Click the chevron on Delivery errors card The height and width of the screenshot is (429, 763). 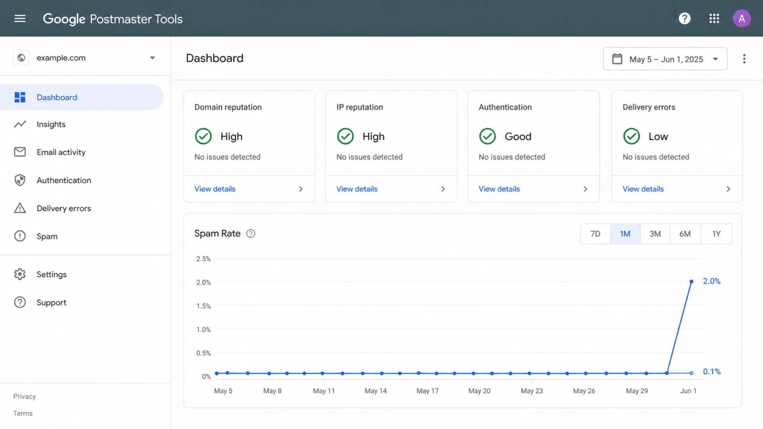(x=728, y=189)
